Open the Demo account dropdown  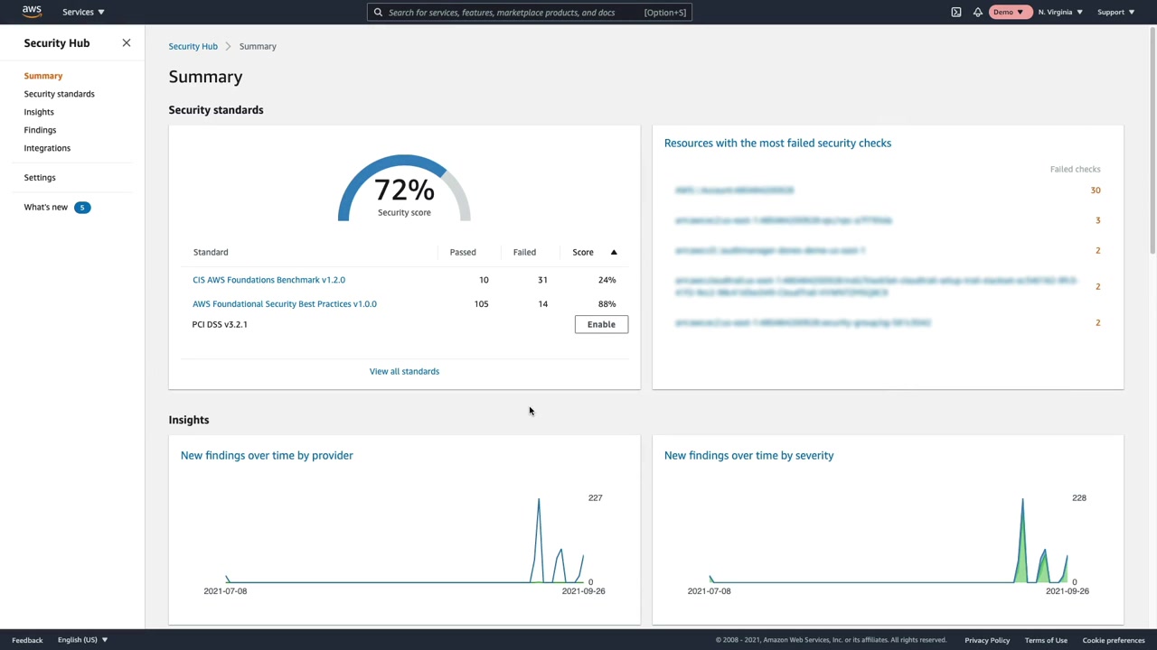1008,12
